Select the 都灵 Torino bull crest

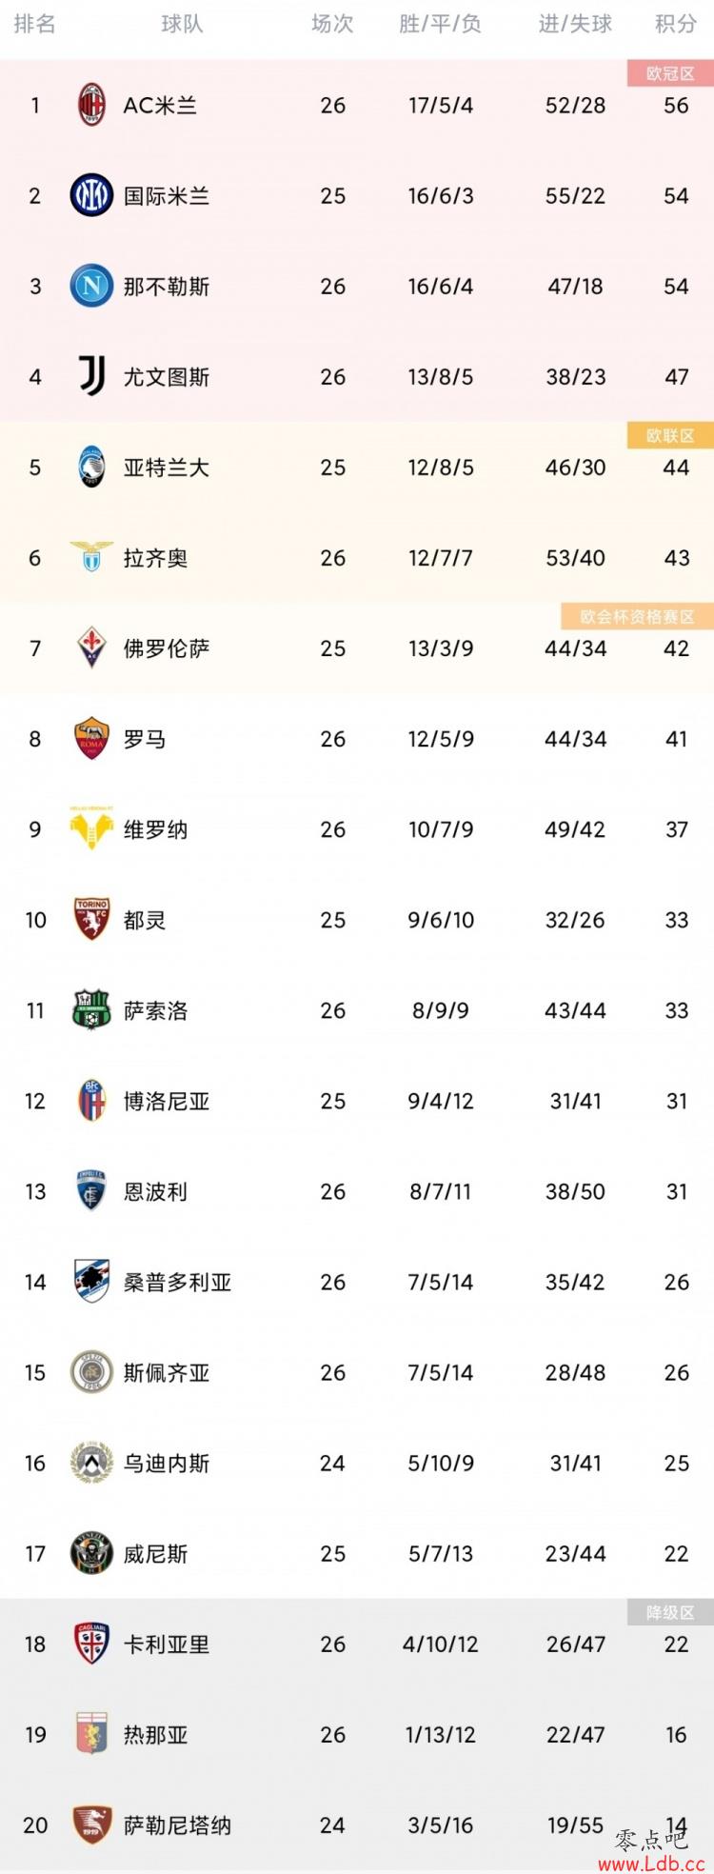point(91,919)
